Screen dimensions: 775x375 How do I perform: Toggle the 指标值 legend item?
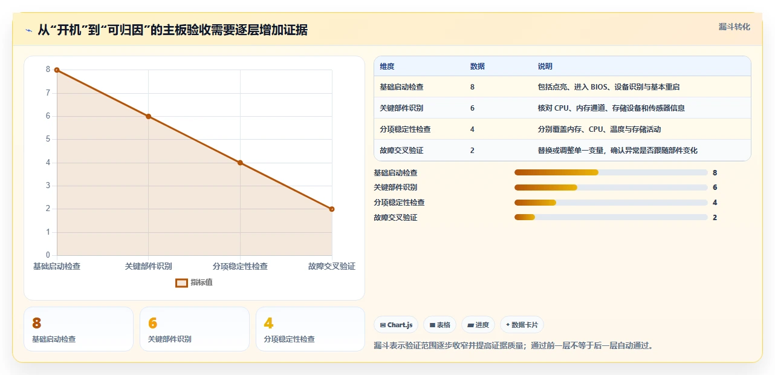pos(194,282)
